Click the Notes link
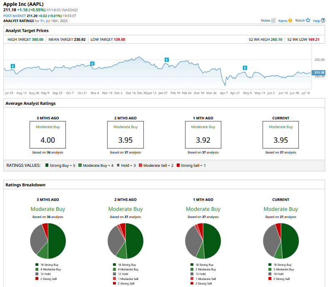 point(265,20)
